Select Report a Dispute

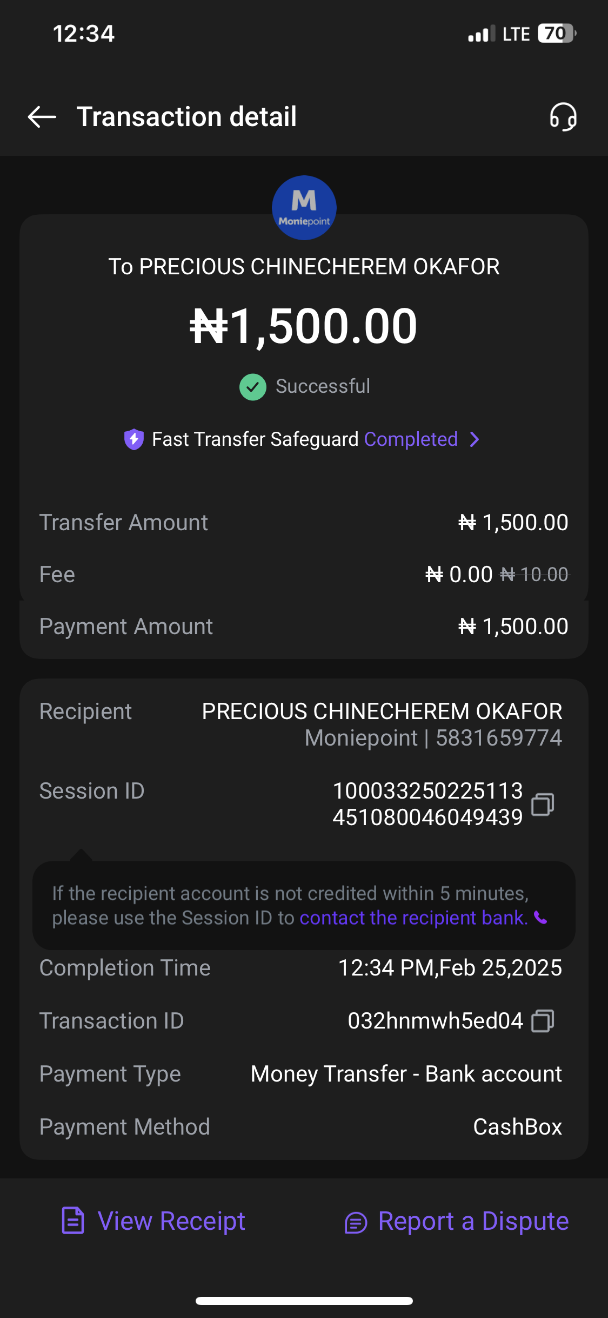click(x=473, y=1221)
